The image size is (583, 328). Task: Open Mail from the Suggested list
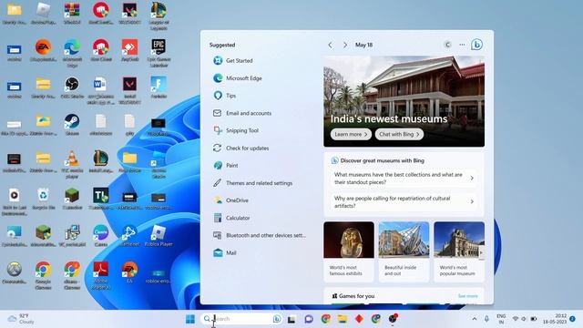point(225,253)
